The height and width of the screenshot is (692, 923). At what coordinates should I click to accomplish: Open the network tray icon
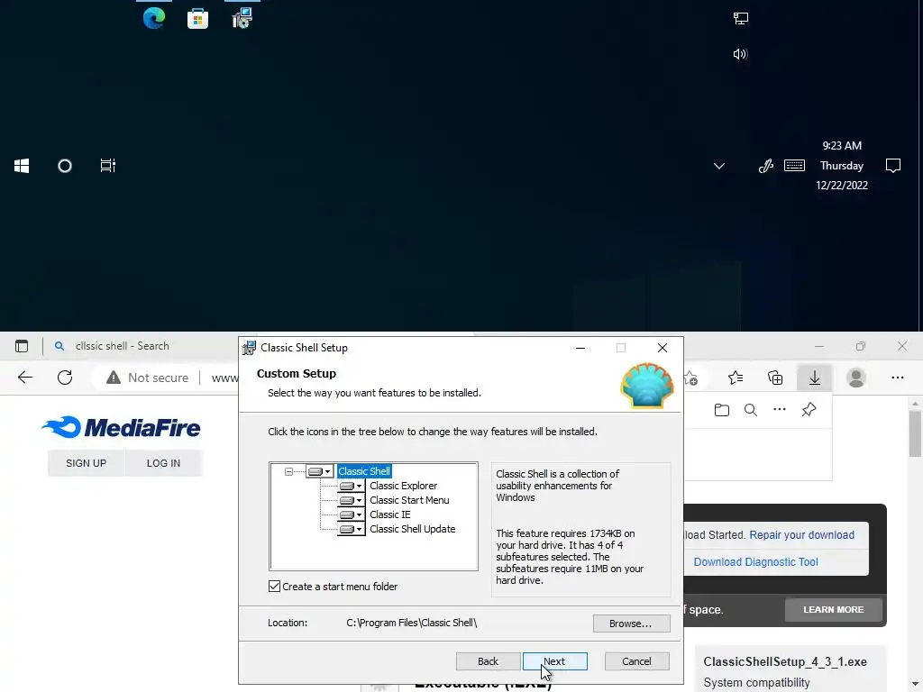[x=741, y=19]
